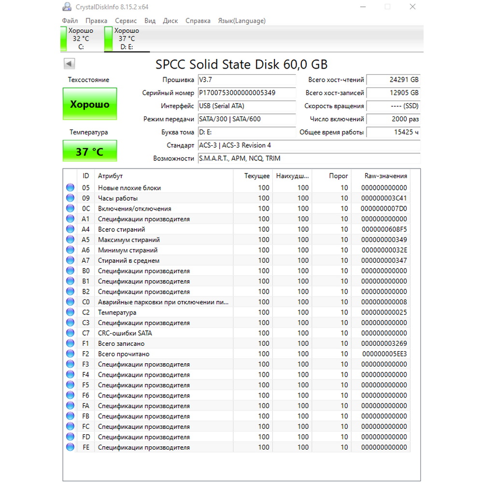483x483 pixels.
Task: Click the green Хорошо health status button
Action: pos(90,104)
